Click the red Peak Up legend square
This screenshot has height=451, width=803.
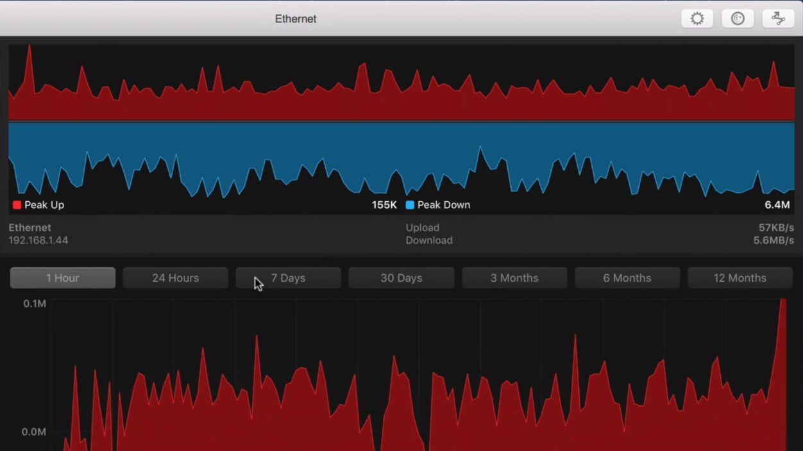17,205
